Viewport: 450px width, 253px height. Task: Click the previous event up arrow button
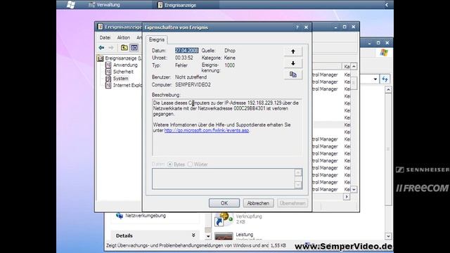(x=293, y=51)
